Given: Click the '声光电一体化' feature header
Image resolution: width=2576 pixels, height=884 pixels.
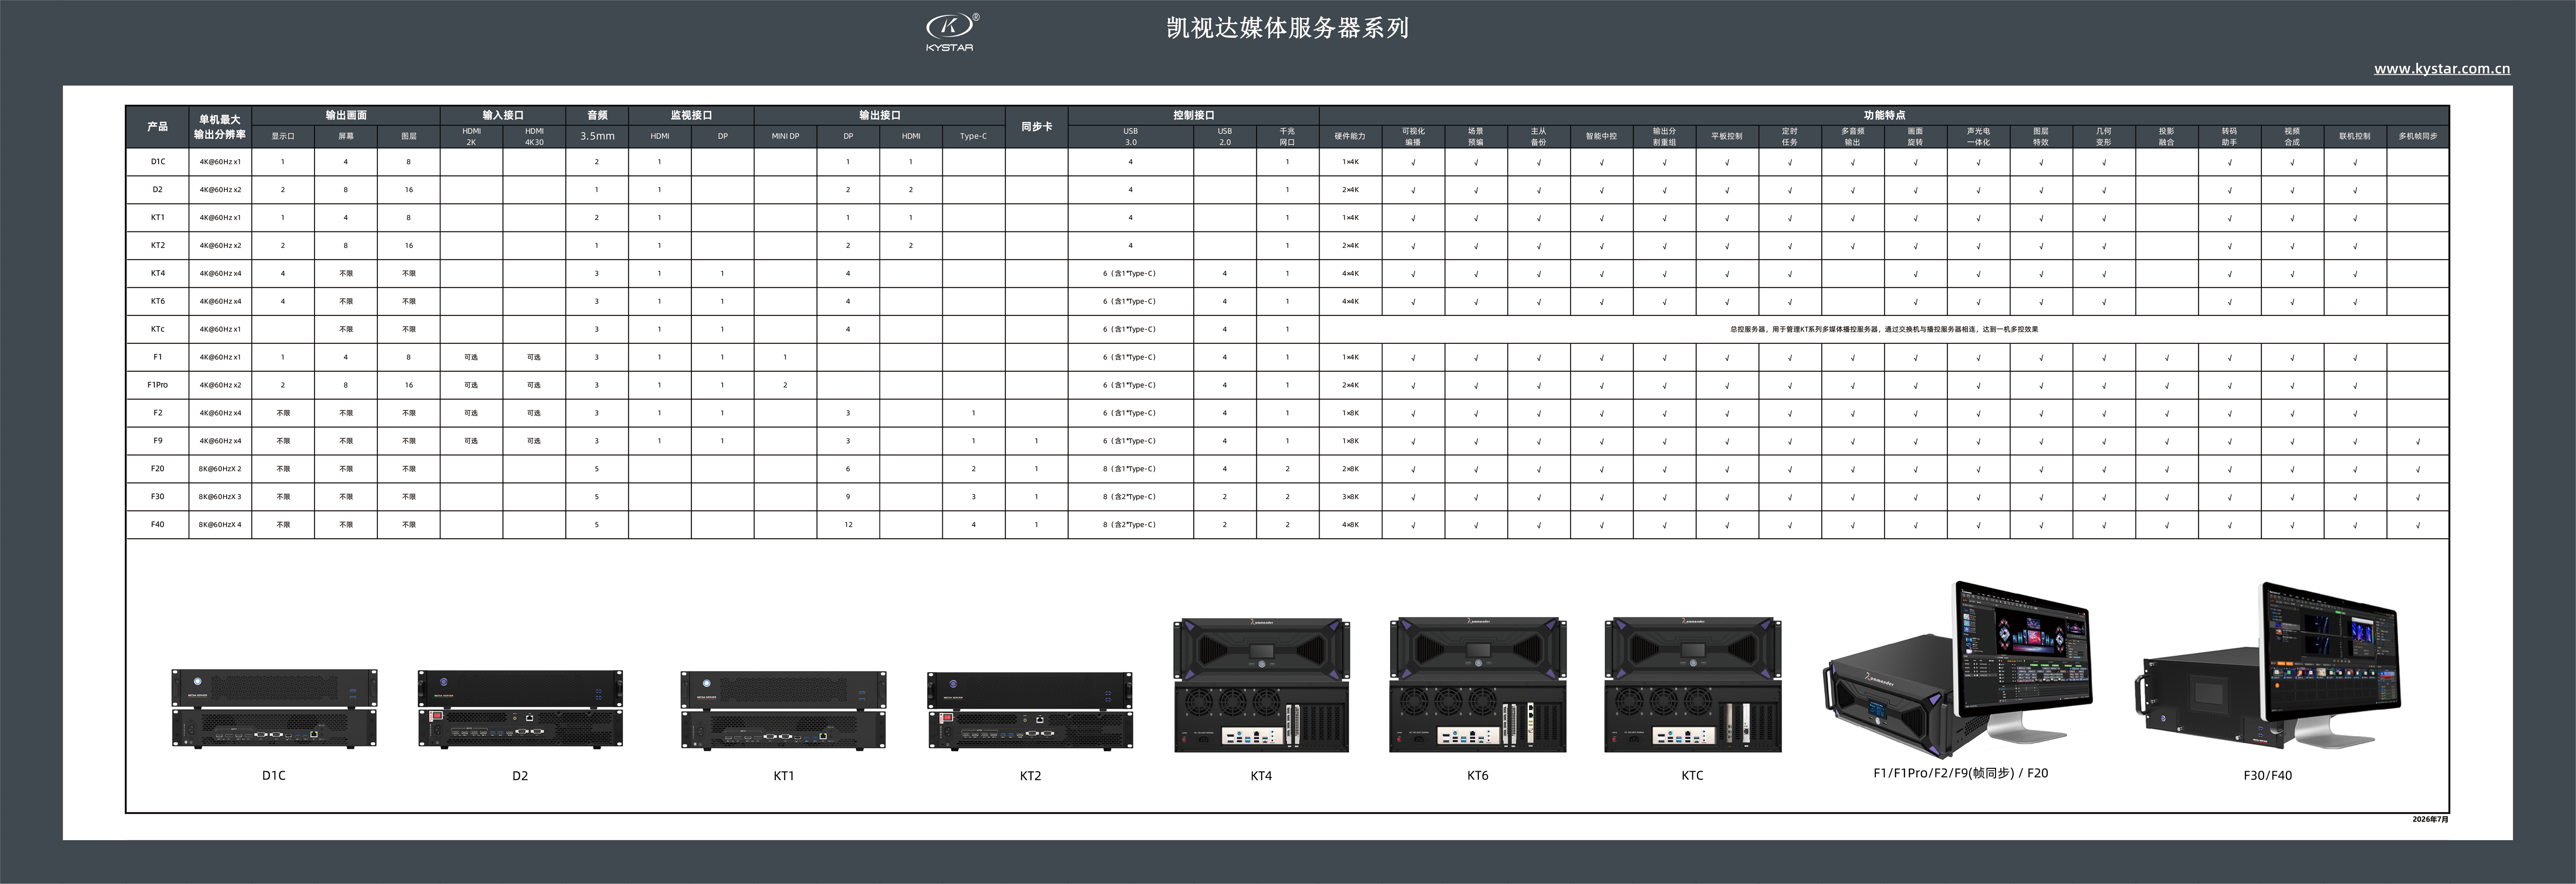Looking at the screenshot, I should (x=1978, y=136).
